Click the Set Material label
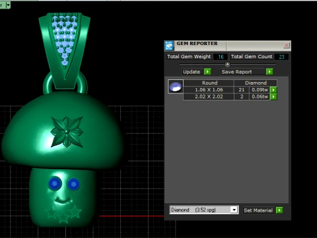 [258, 210]
